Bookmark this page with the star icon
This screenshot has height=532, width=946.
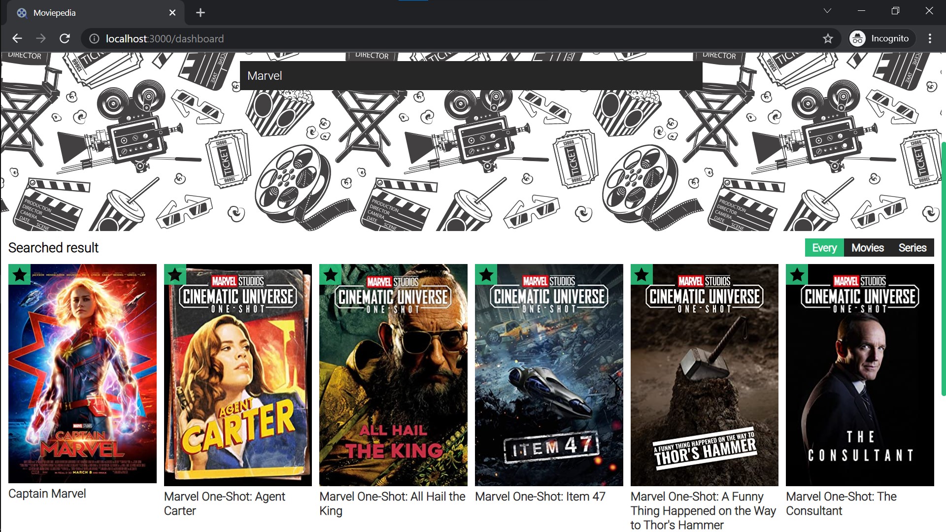pyautogui.click(x=827, y=38)
